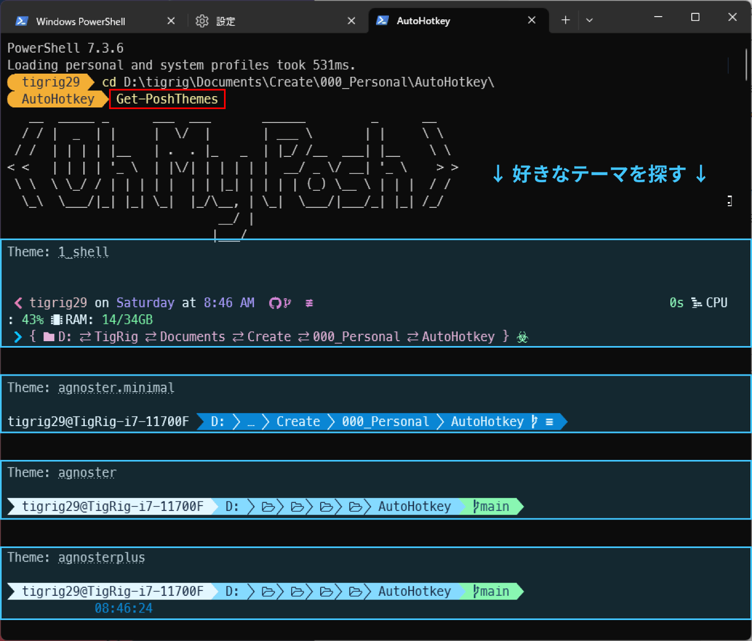This screenshot has height=641, width=752.
Task: Click last folder icon in agnoster prompt
Action: click(x=355, y=507)
